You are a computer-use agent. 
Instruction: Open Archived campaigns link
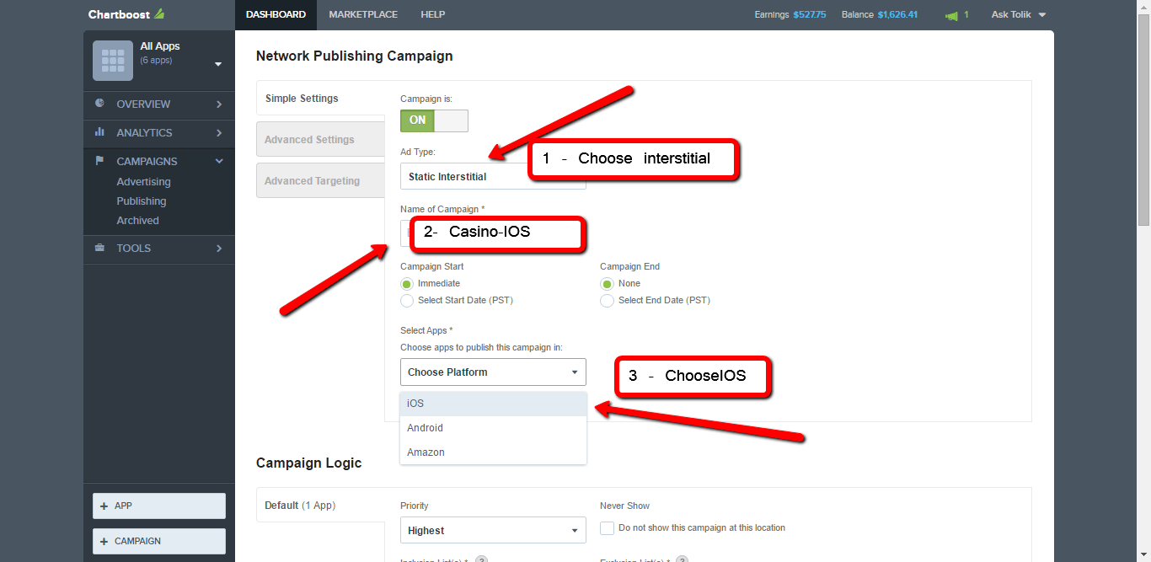click(137, 221)
